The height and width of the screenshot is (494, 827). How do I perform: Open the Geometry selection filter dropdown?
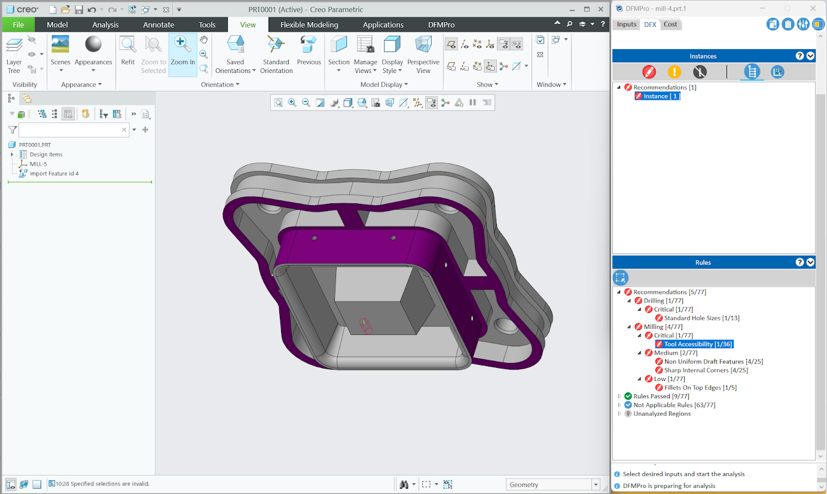coord(595,484)
